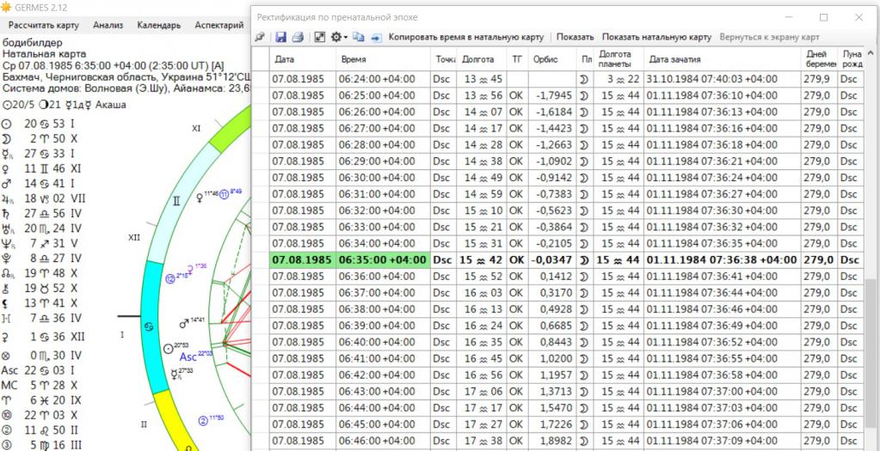Click the Venus symbol in natal chart wheel
The width and height of the screenshot is (880, 451).
[199, 198]
